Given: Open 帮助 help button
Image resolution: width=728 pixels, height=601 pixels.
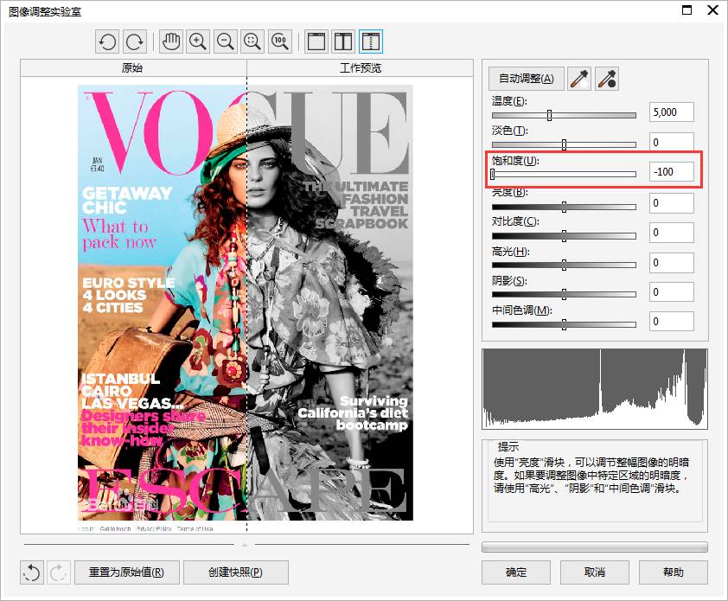Looking at the screenshot, I should tap(674, 572).
